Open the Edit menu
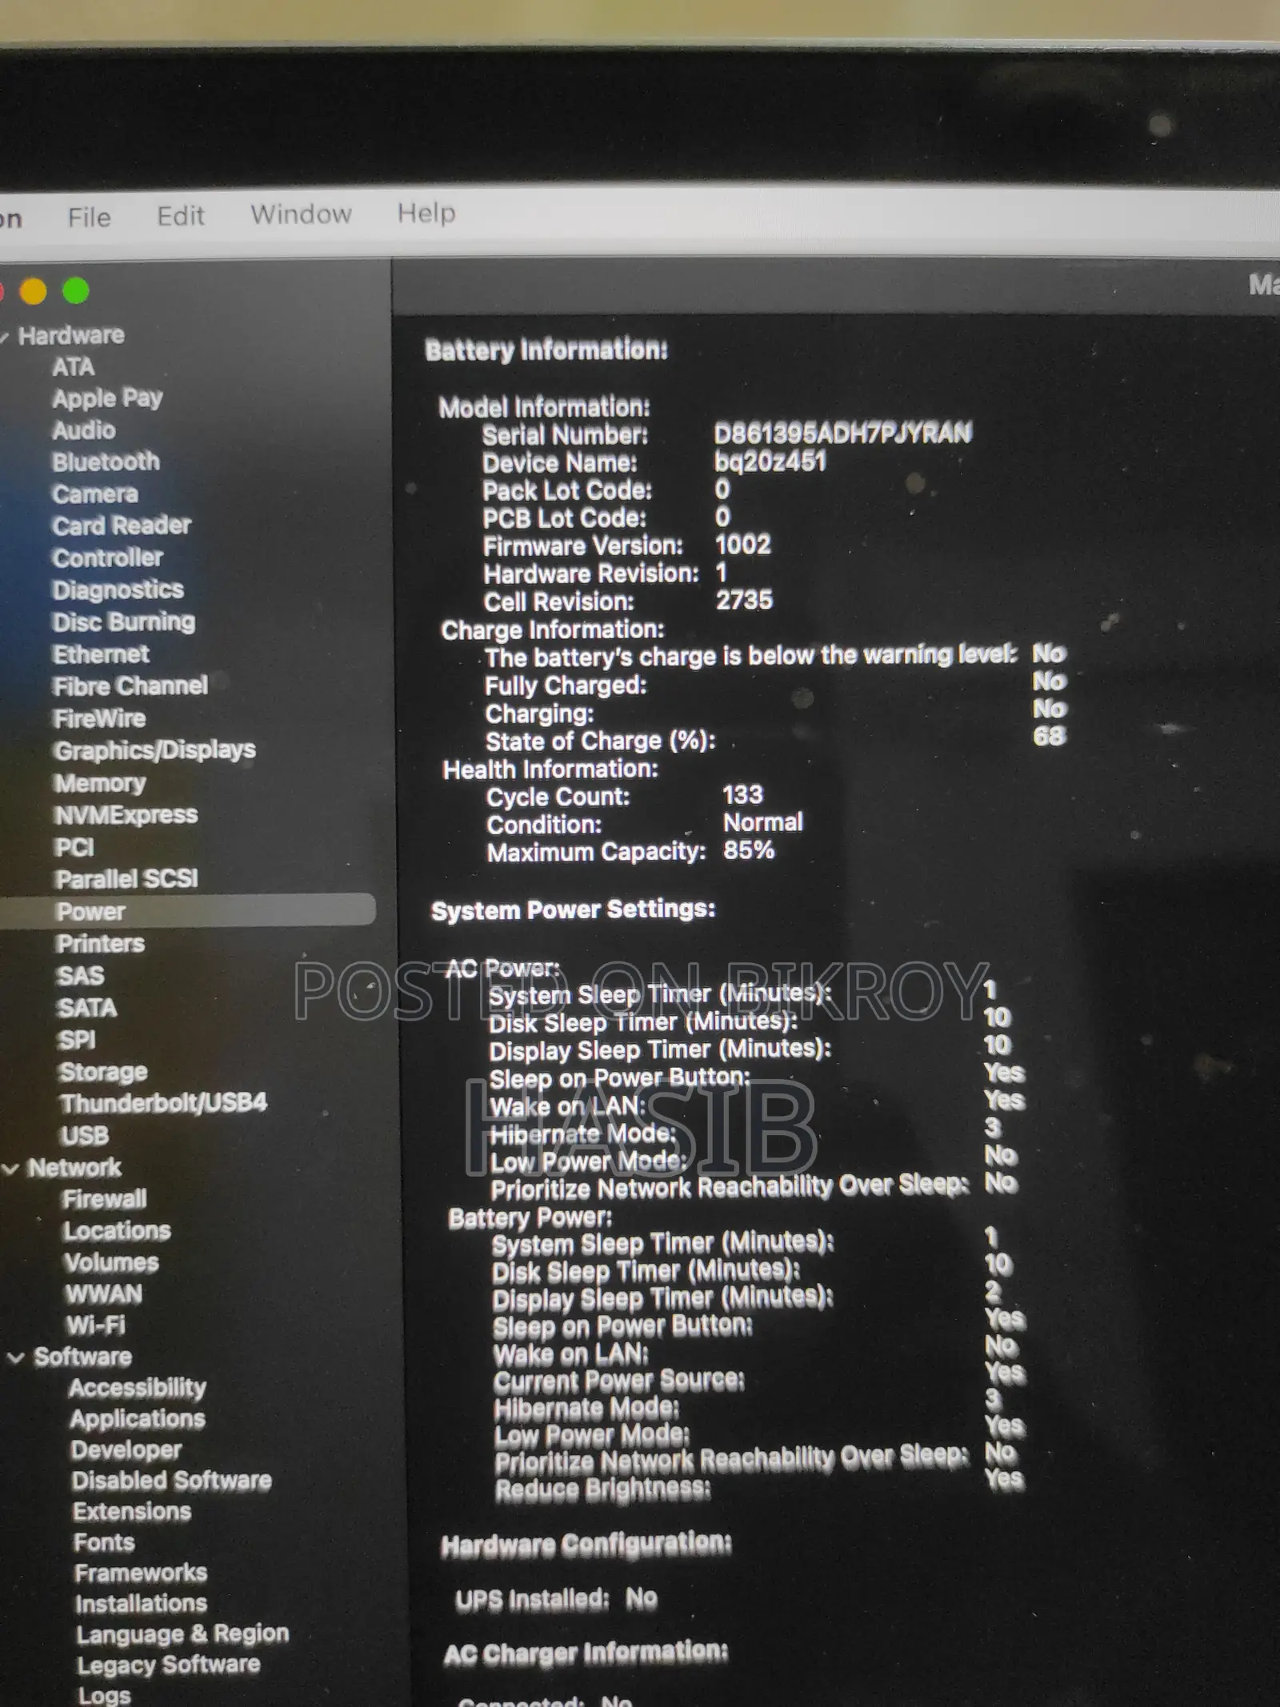 [181, 216]
